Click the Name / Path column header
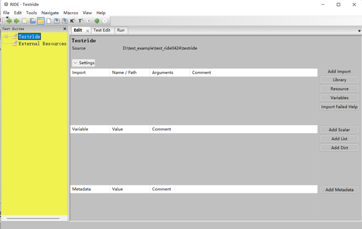362x229 pixels. tap(130, 73)
